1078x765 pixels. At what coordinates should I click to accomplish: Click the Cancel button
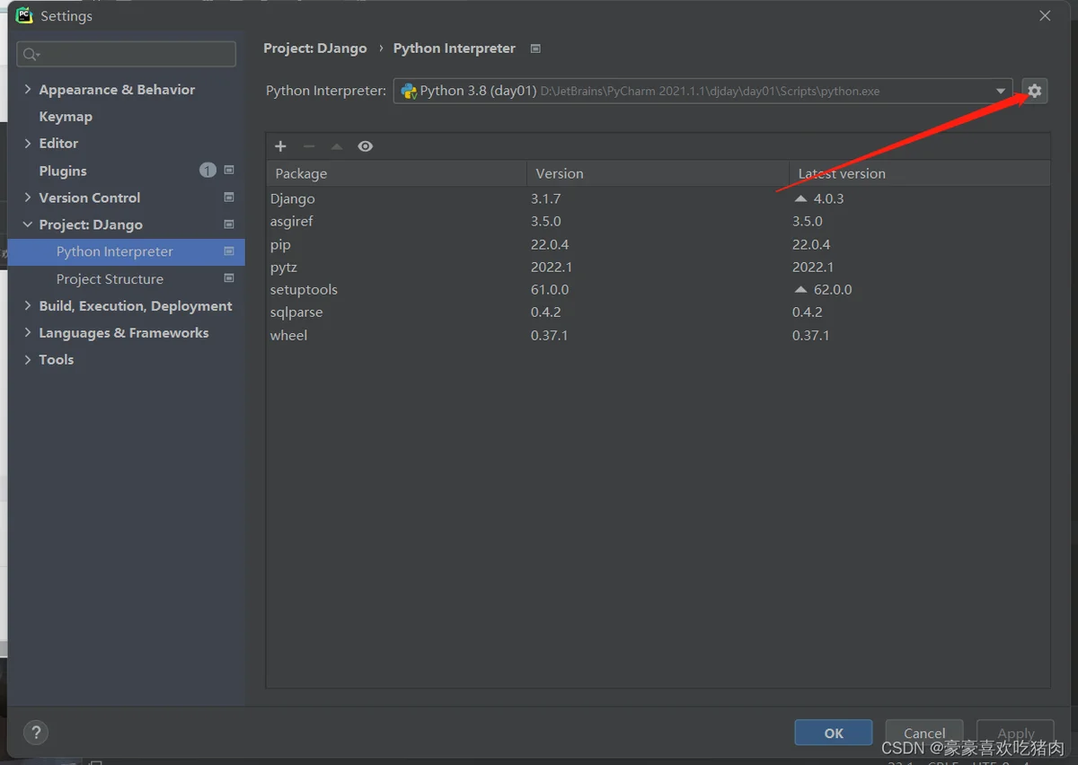click(x=924, y=733)
